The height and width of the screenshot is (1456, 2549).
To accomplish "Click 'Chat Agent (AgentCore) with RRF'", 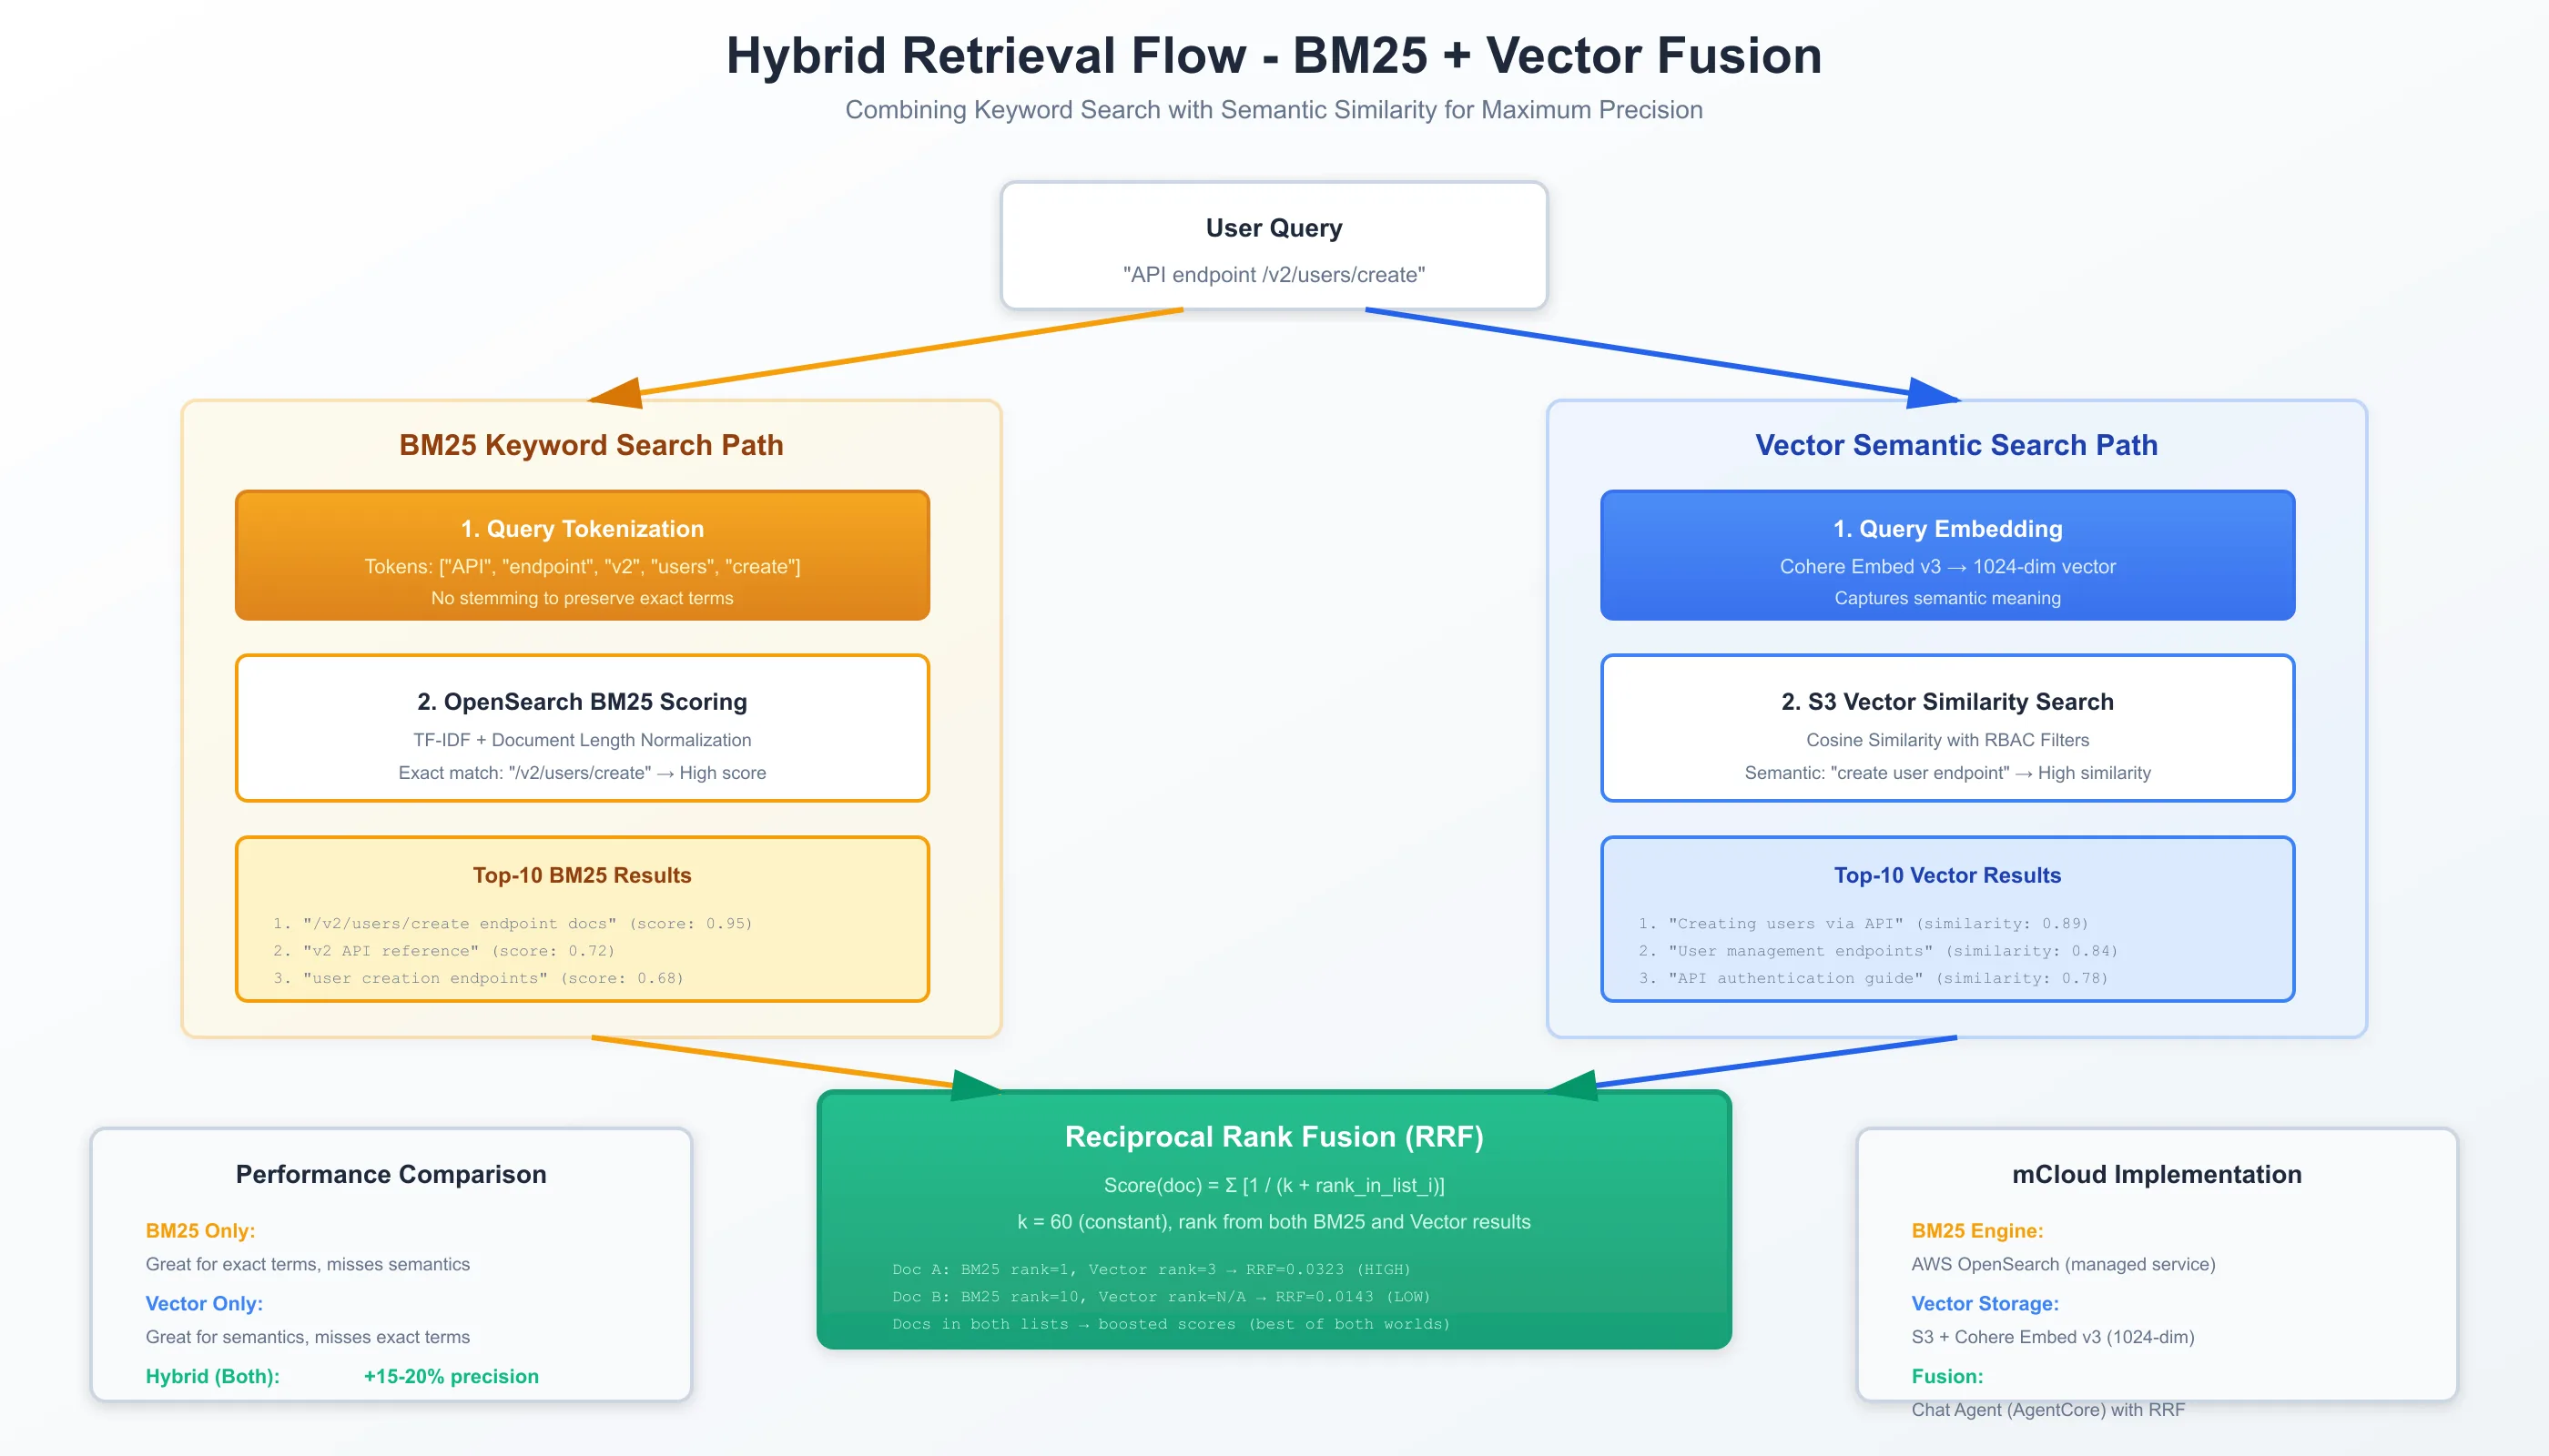I will 2047,1410.
